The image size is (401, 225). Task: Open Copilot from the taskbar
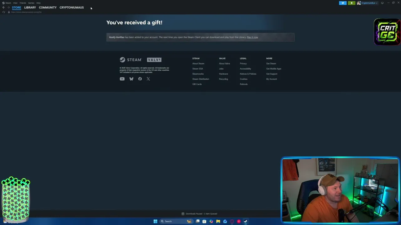point(211,221)
